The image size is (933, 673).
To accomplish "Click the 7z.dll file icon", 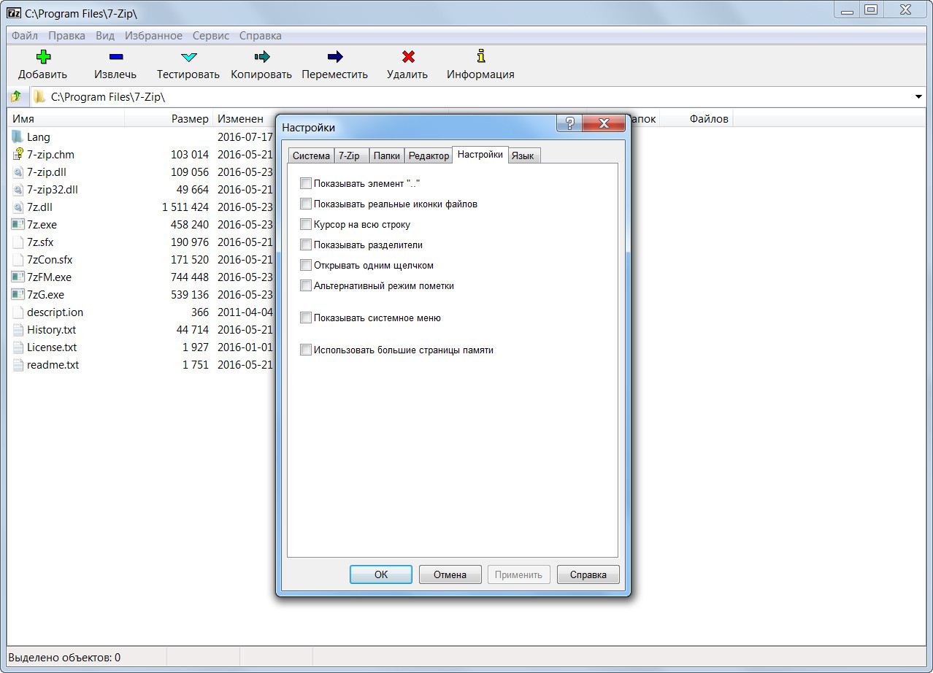I will point(18,207).
